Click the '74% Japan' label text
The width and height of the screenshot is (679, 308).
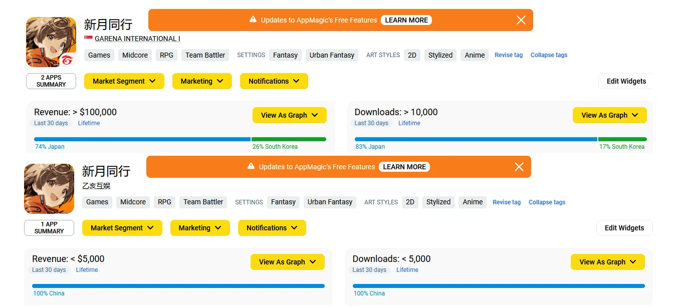coord(50,147)
